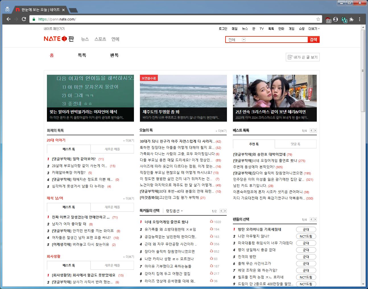Close the 한눈에 보는 오늘 browser tab
Image resolution: width=368 pixels, height=289 pixels.
(x=63, y=10)
